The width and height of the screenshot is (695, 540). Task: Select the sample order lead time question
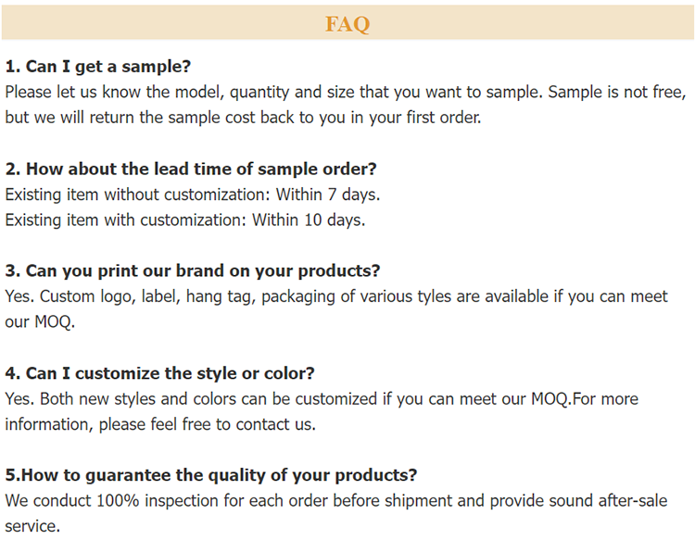tap(191, 169)
